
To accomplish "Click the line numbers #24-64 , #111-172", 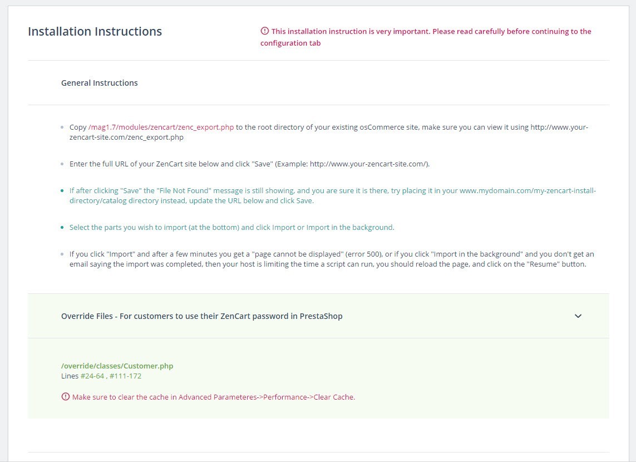I will [111, 376].
